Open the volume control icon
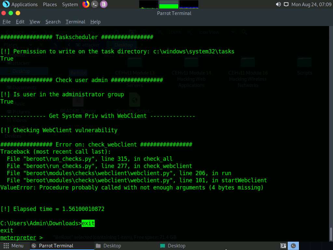The height and width of the screenshot is (250, 333). (x=278, y=4)
